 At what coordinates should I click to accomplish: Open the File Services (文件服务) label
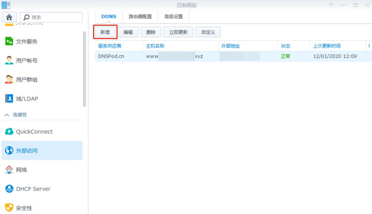[27, 41]
